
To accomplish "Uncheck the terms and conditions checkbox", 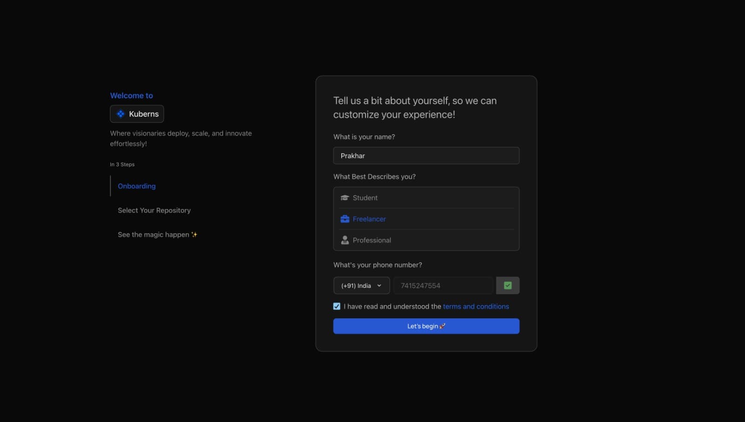I will (x=337, y=306).
